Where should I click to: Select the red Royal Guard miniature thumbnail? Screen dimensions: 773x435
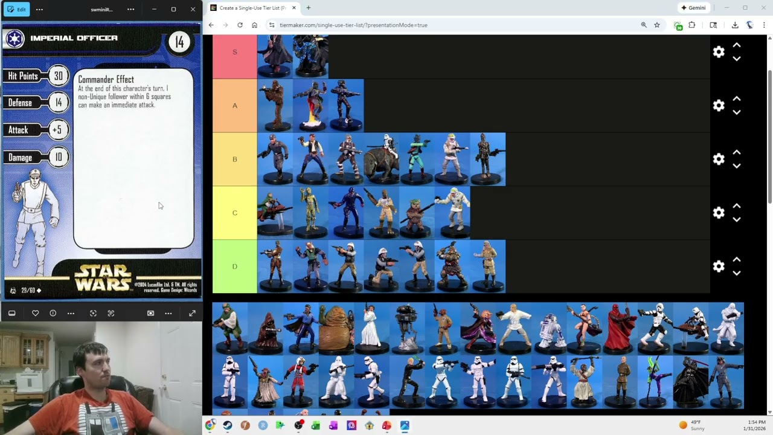point(620,329)
